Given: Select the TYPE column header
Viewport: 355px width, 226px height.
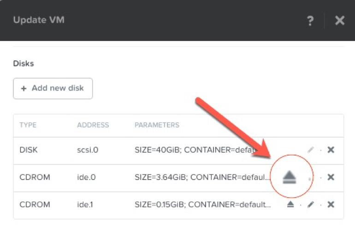Looking at the screenshot, I should pyautogui.click(x=28, y=125).
